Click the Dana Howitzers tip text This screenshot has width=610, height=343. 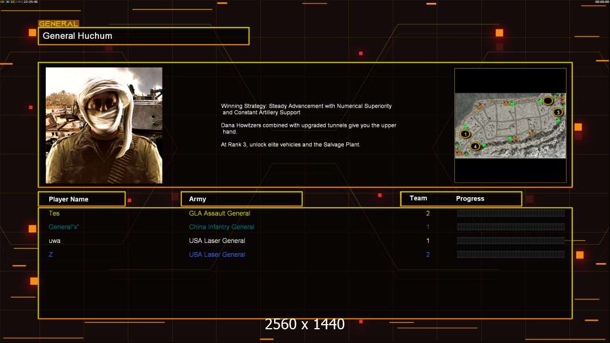tap(308, 129)
